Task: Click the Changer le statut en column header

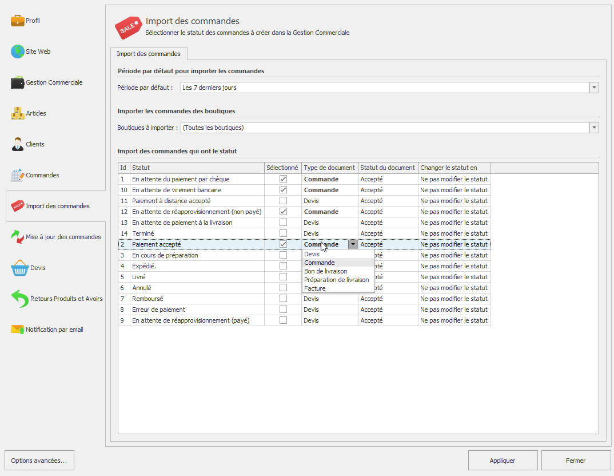Action: [454, 168]
